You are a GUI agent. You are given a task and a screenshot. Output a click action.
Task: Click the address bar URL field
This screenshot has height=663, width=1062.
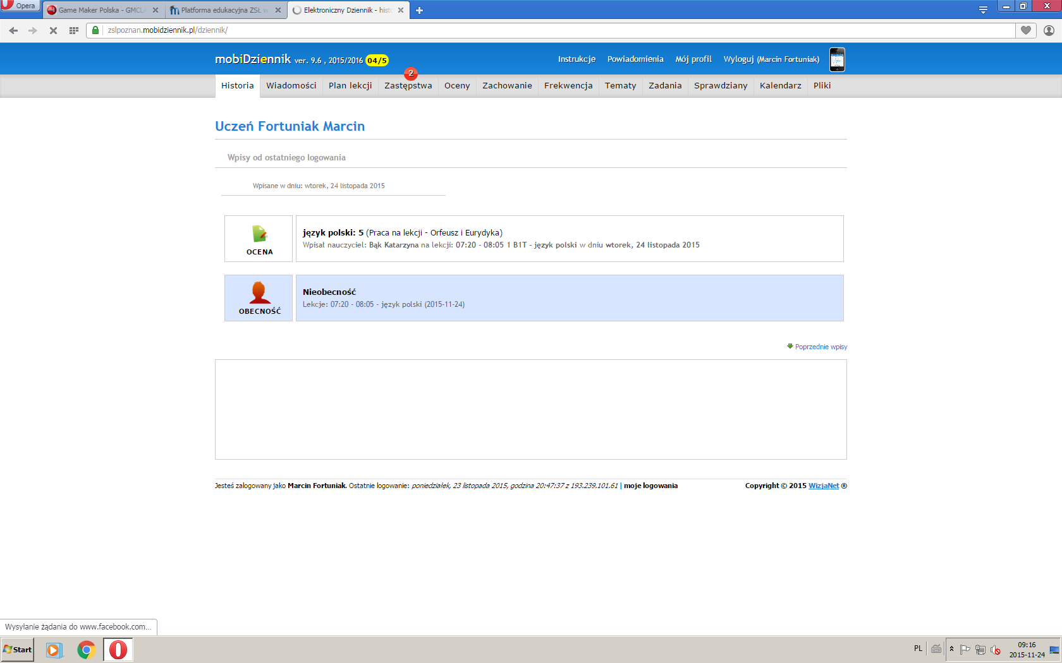556,30
